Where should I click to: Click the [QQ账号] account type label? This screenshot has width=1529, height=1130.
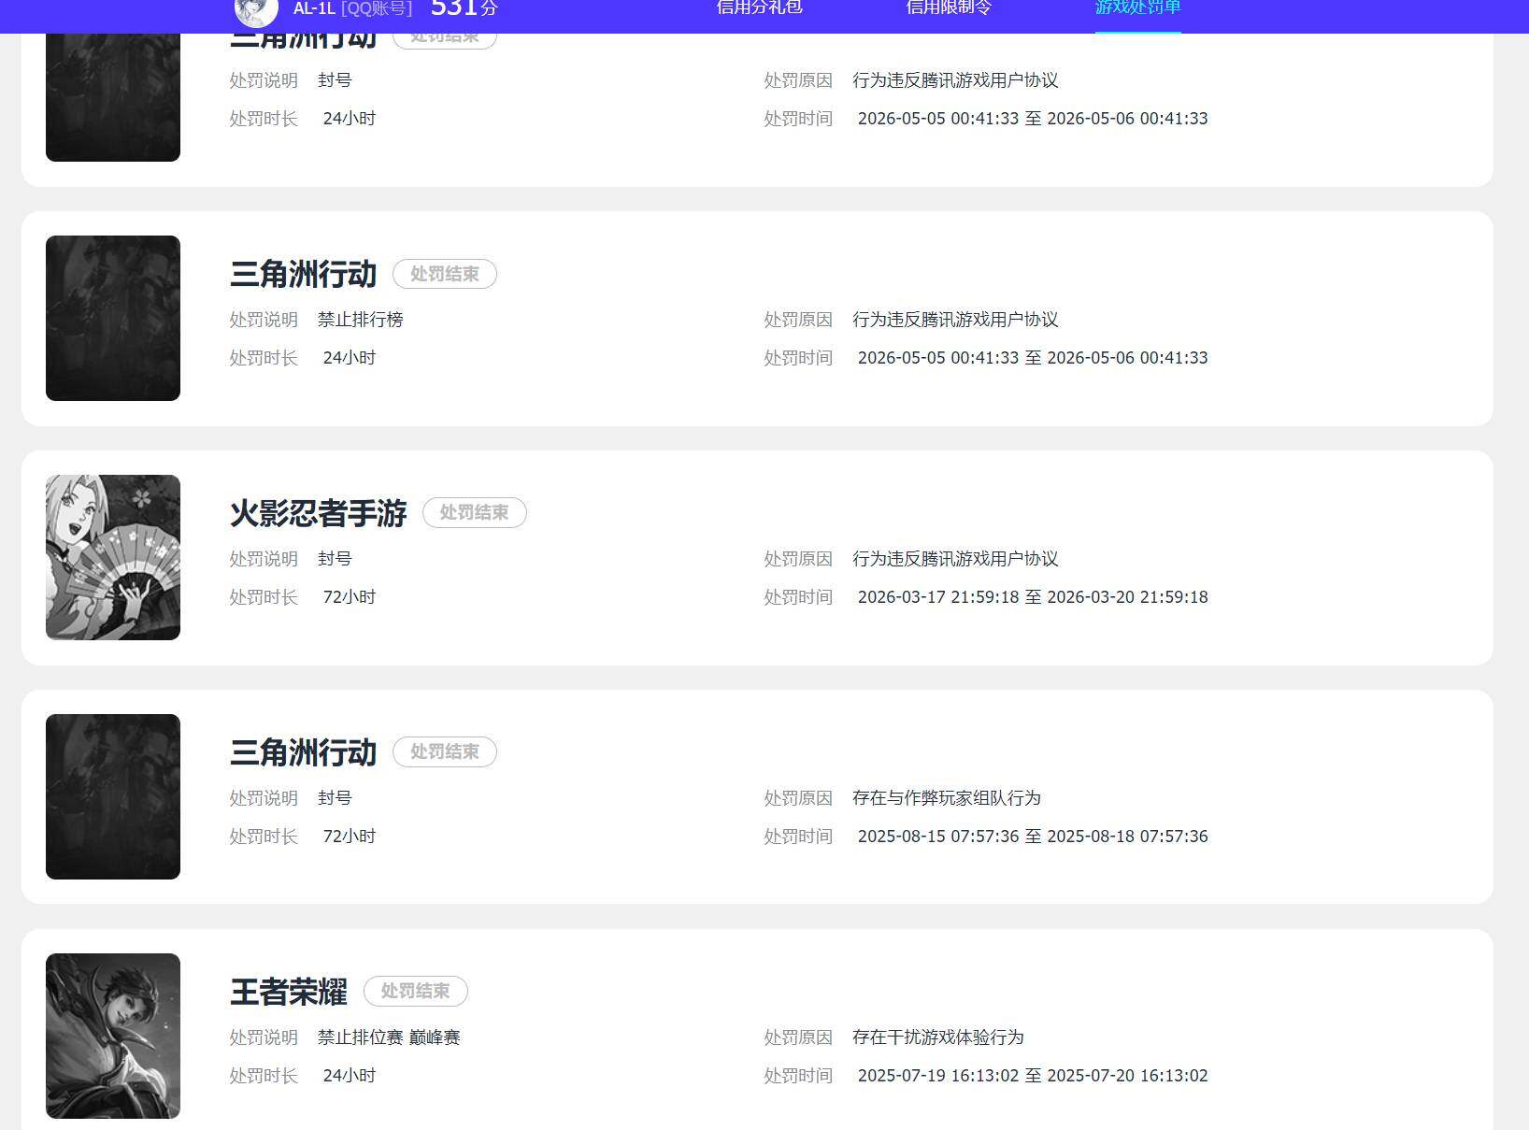pos(377,9)
